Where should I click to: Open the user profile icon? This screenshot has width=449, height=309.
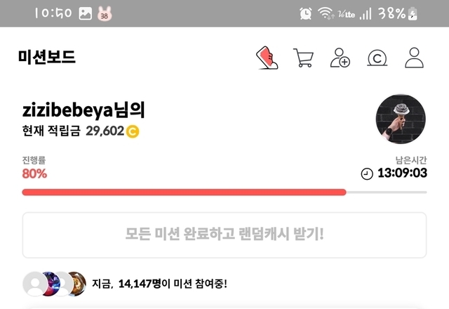point(414,58)
